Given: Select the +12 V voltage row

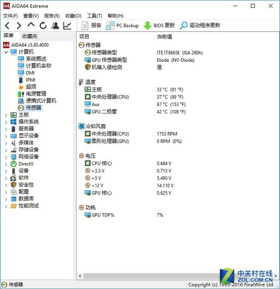Looking at the screenshot, I should click(129, 185).
